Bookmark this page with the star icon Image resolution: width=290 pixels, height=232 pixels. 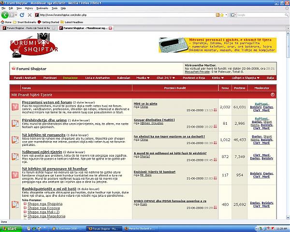point(222,15)
